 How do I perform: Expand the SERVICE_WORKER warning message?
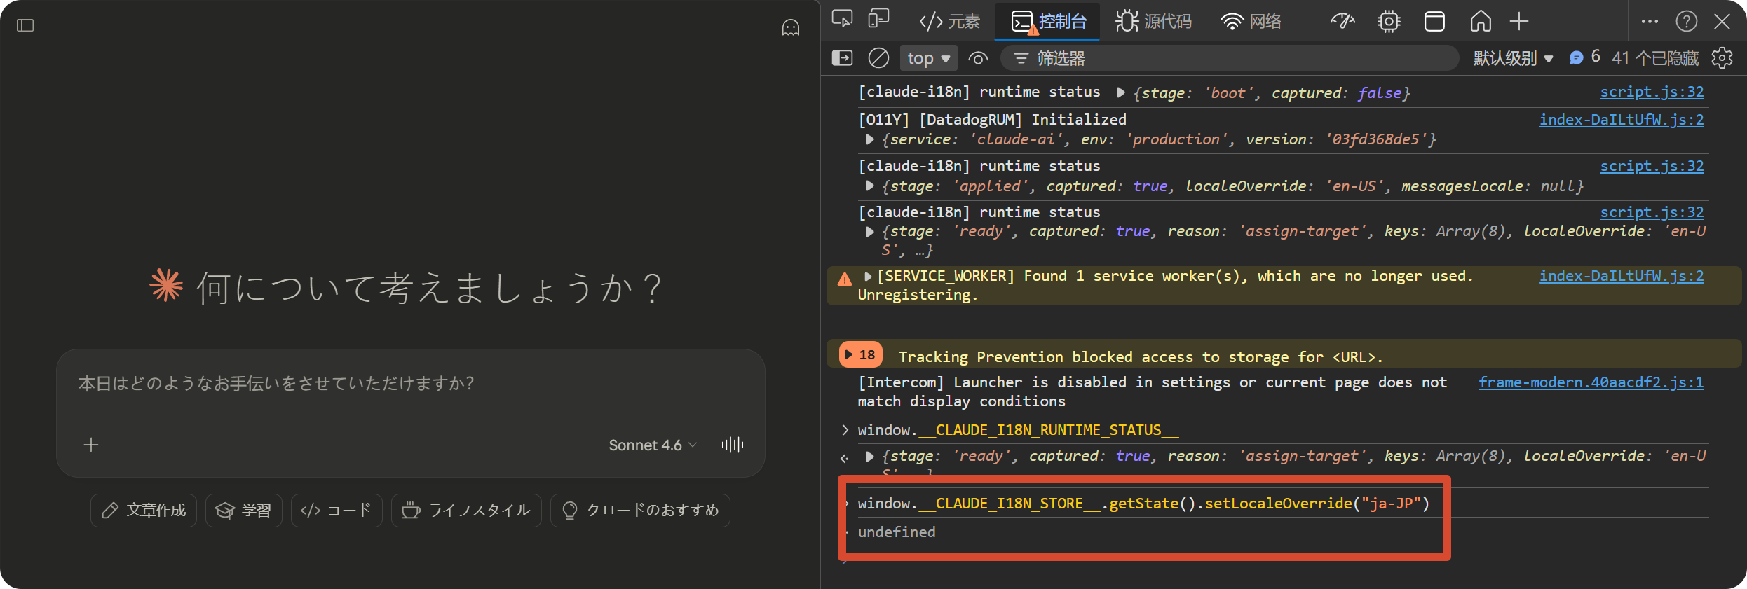[x=868, y=276]
